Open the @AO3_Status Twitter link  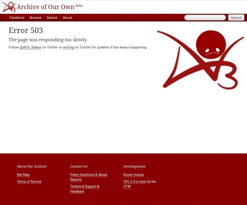coord(31,47)
